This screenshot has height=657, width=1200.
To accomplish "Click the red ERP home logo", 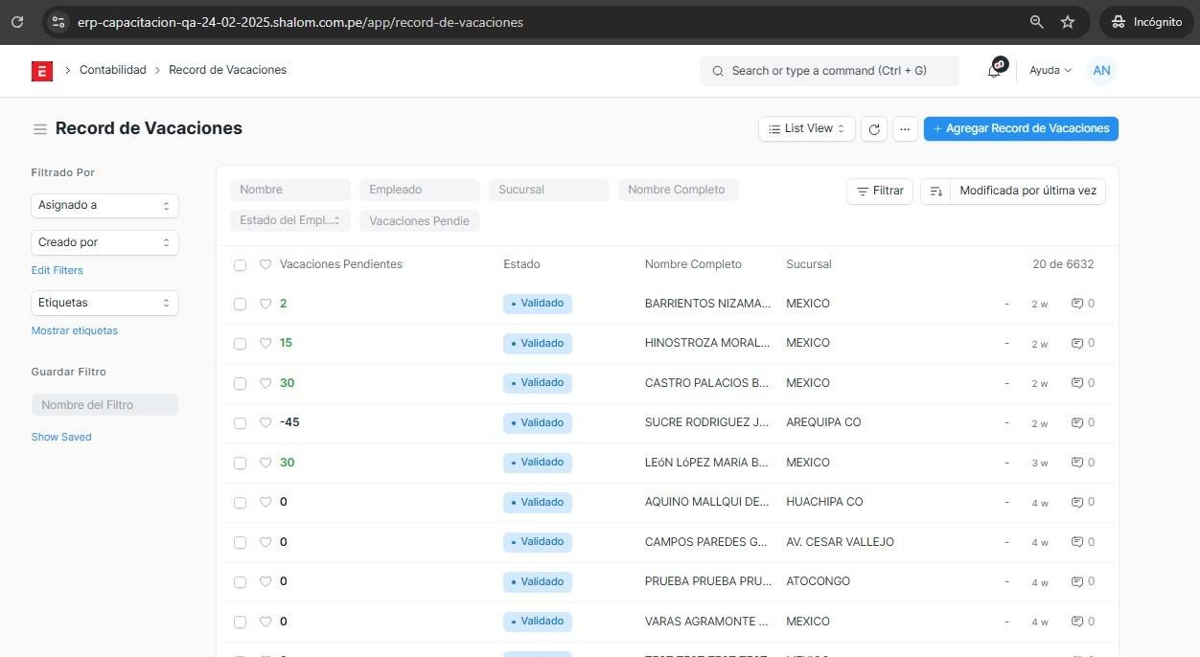I will point(41,71).
